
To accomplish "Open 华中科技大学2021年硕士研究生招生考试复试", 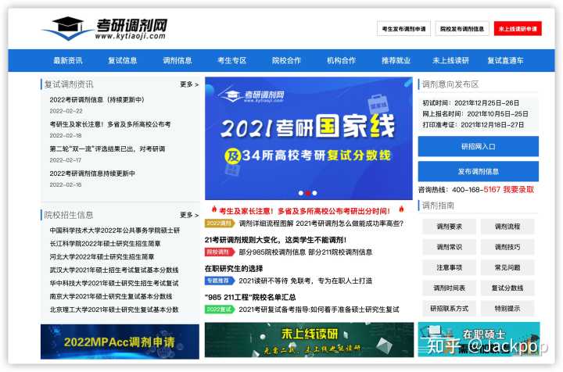I will tap(114, 284).
